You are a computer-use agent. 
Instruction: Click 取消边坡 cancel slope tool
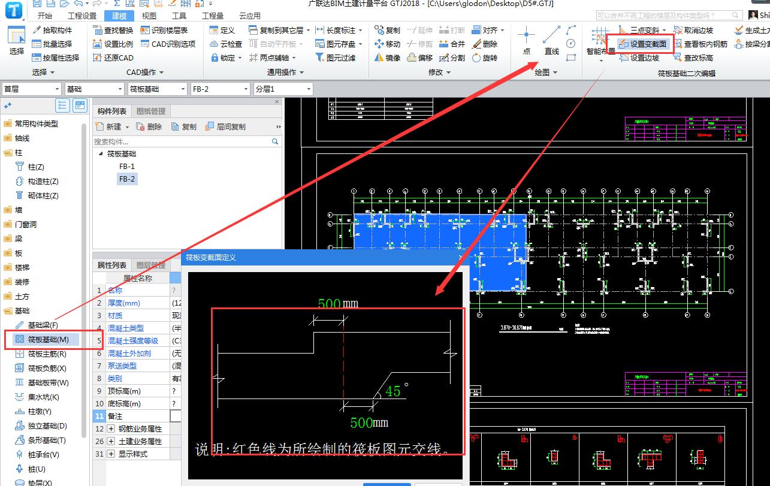693,30
